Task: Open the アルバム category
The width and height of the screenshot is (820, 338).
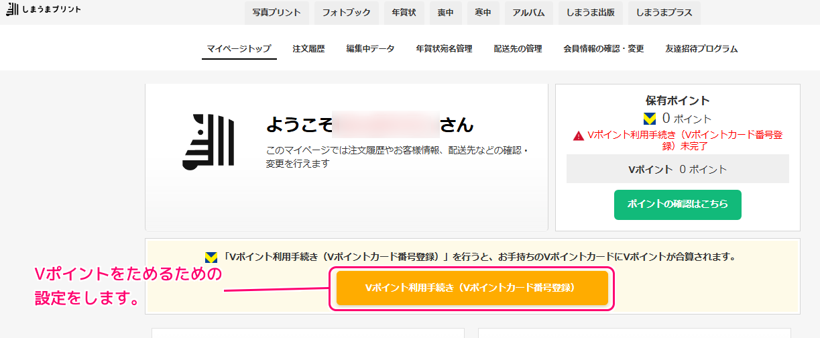Action: [529, 13]
